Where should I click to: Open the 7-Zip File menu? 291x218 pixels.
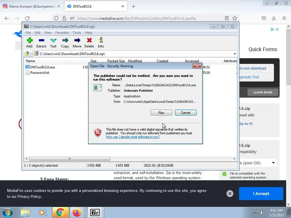click(x=28, y=33)
